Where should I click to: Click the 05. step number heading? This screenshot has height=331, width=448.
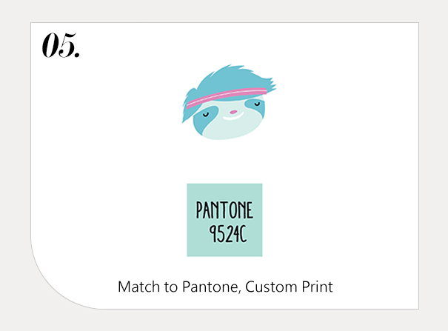[61, 45]
